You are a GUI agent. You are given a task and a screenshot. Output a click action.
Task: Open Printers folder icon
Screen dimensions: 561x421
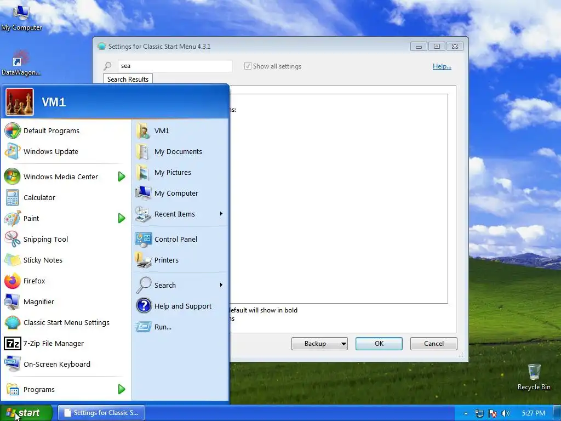coord(143,260)
